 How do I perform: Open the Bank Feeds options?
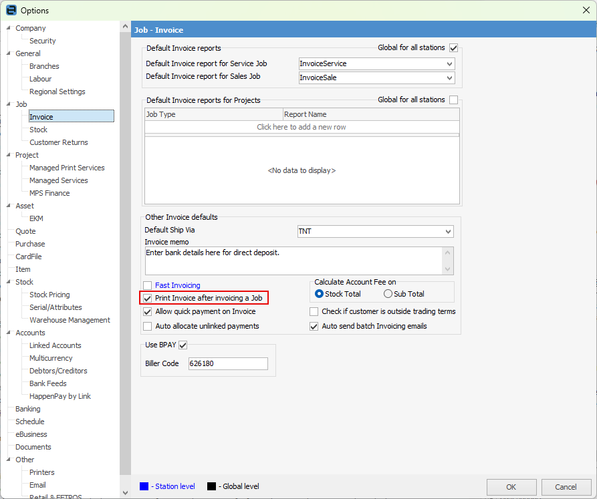tap(48, 383)
